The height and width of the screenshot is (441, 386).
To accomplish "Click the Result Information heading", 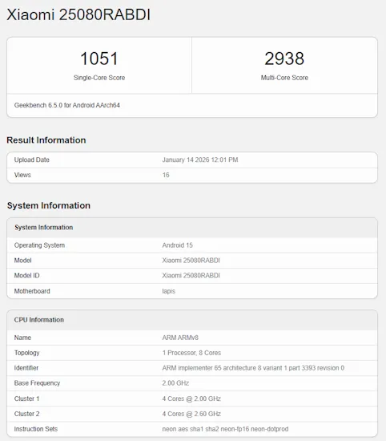I will coord(46,140).
